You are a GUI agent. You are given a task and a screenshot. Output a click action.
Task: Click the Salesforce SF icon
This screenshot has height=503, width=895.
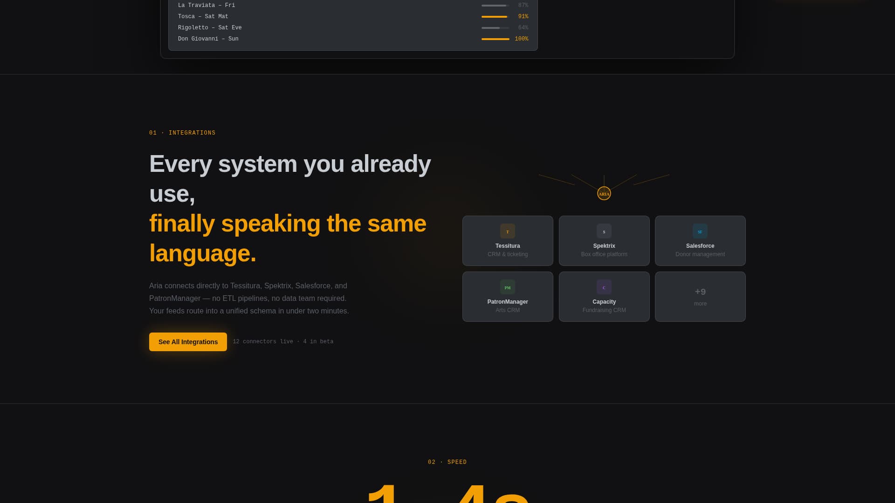click(700, 231)
